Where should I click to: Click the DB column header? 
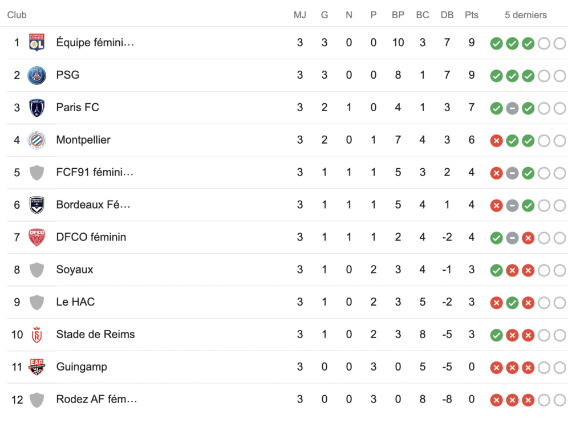[x=447, y=15]
